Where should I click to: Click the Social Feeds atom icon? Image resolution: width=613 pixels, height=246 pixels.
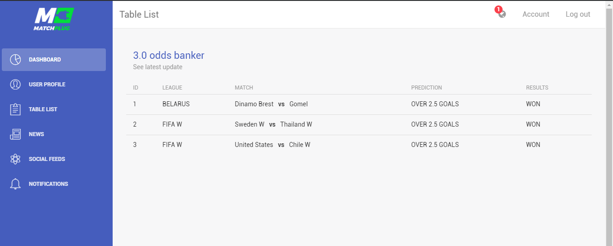pos(15,159)
